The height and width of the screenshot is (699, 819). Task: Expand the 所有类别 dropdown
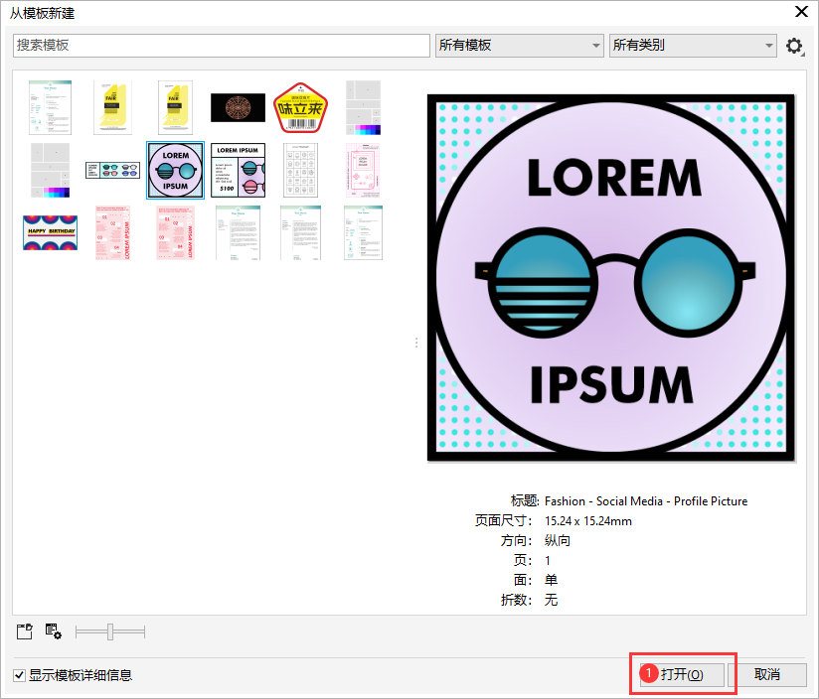coord(693,46)
